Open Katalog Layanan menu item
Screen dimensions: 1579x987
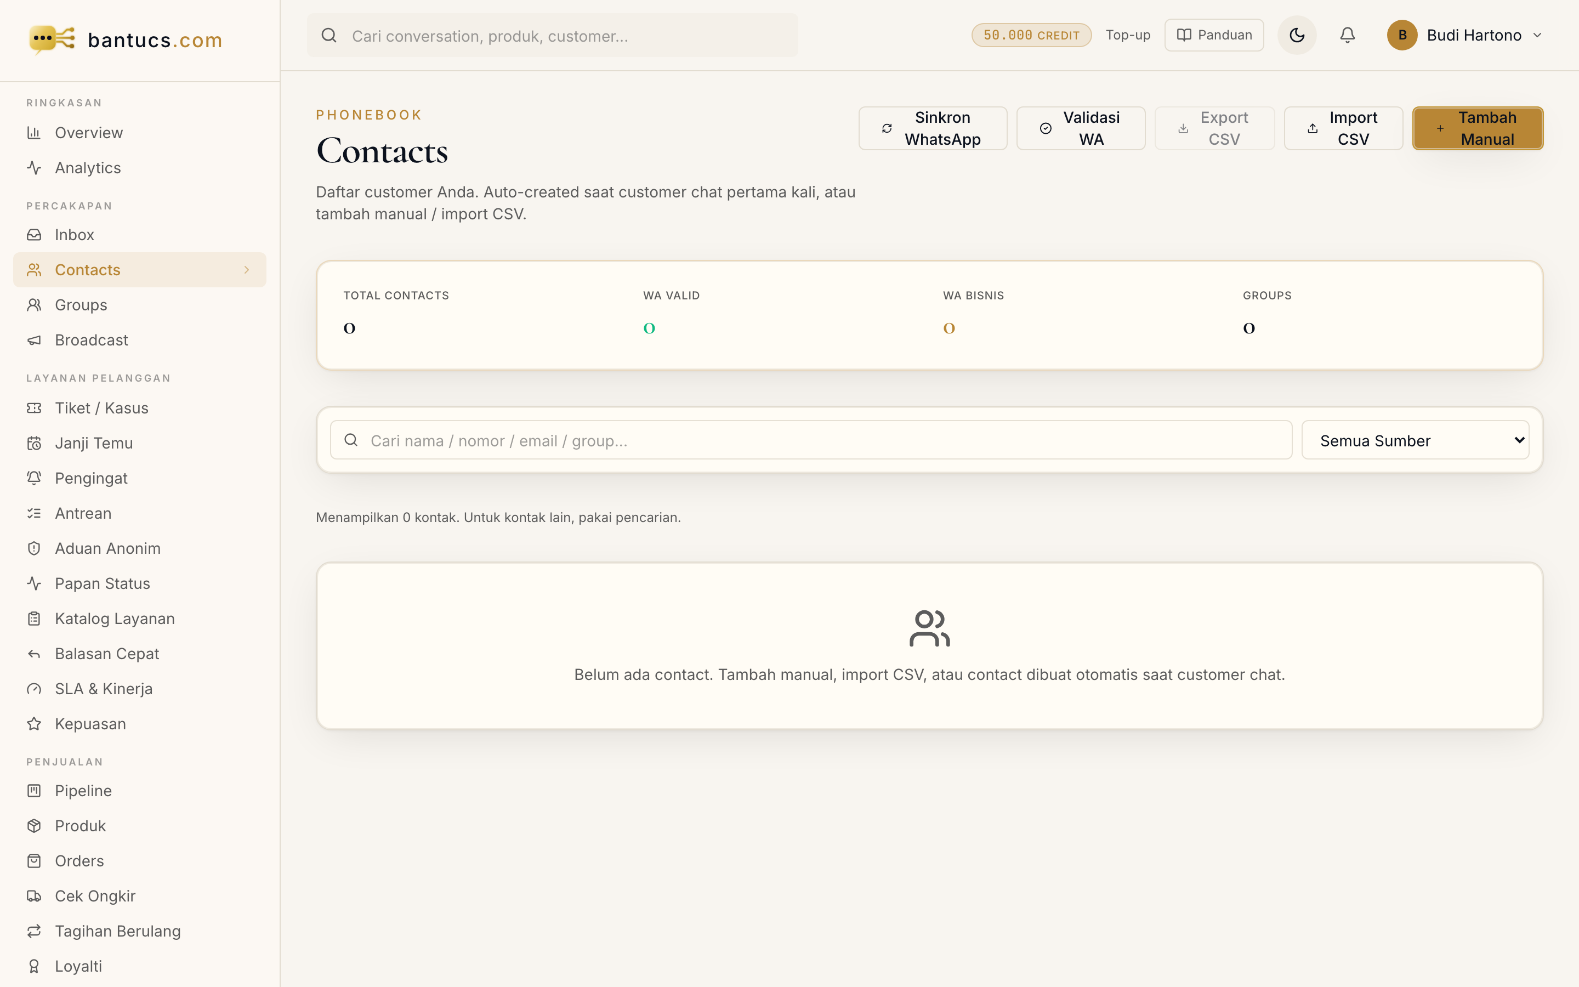click(140, 619)
